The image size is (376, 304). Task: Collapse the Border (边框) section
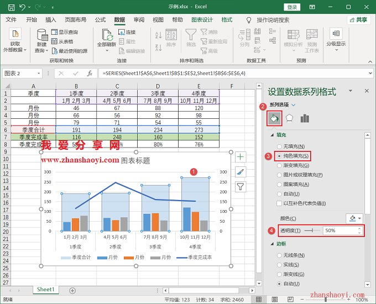272,244
